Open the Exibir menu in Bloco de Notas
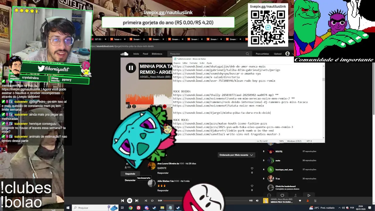This screenshot has height=211, width=375. pyautogui.click(x=202, y=63)
